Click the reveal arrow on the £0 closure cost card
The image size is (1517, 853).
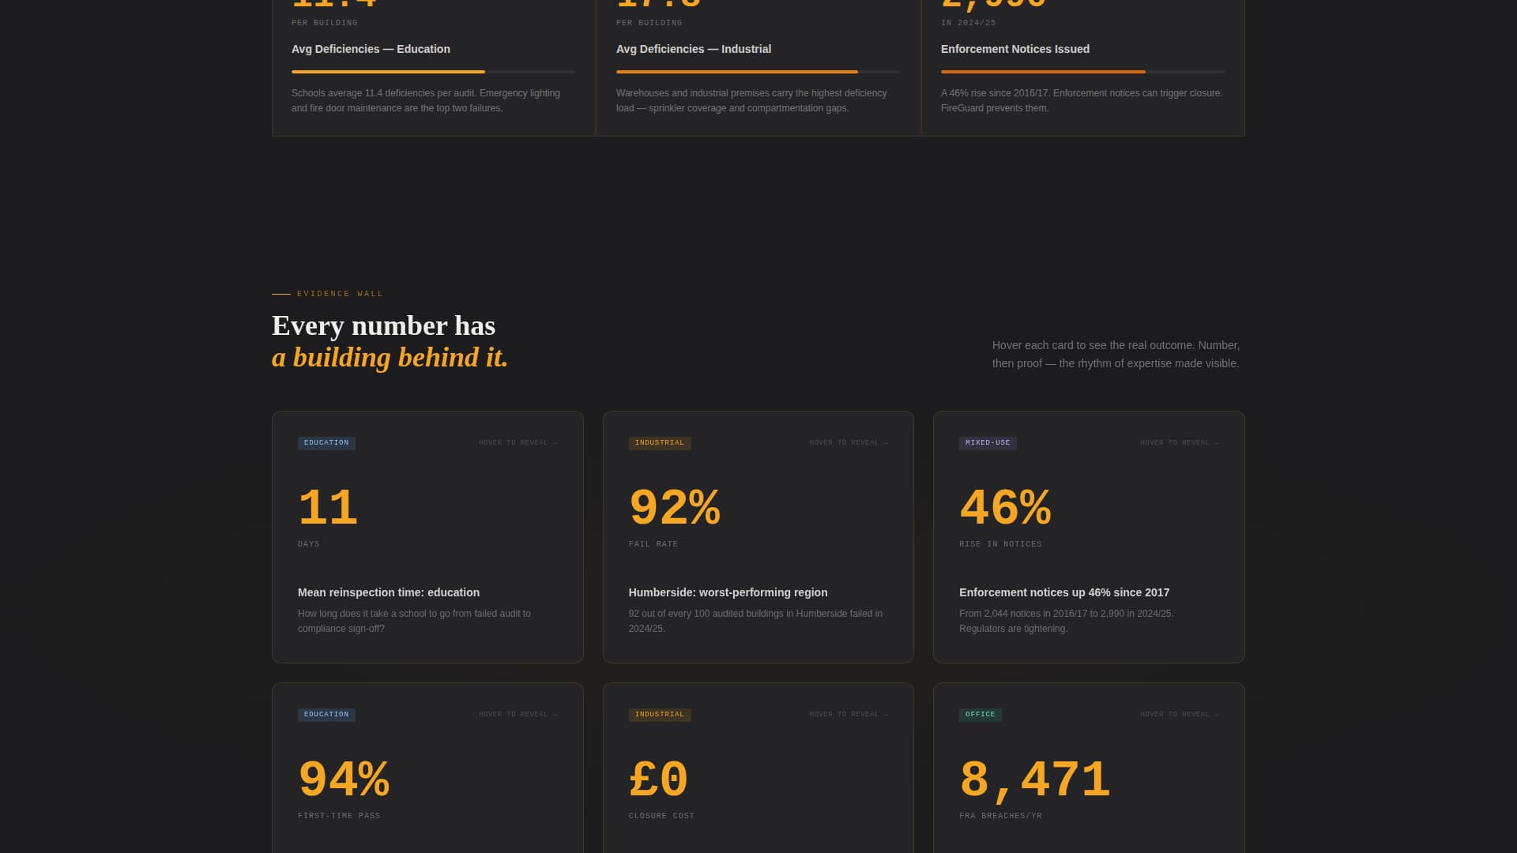(885, 714)
